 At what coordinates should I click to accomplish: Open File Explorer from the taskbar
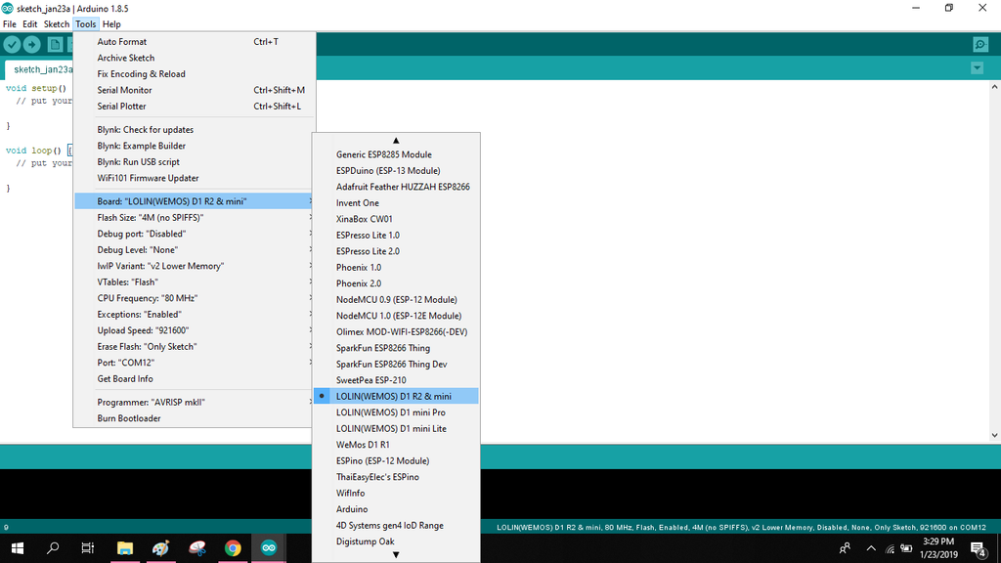[124, 548]
